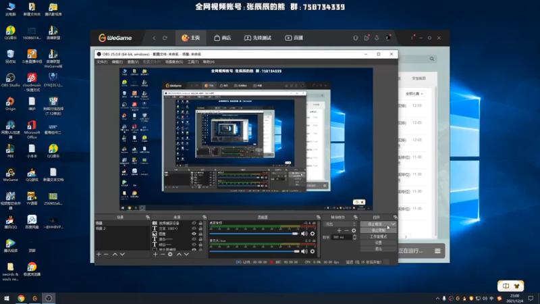Pop out the Sources (来源) dock panel
Viewport: 540px width, 304px height.
click(205, 217)
